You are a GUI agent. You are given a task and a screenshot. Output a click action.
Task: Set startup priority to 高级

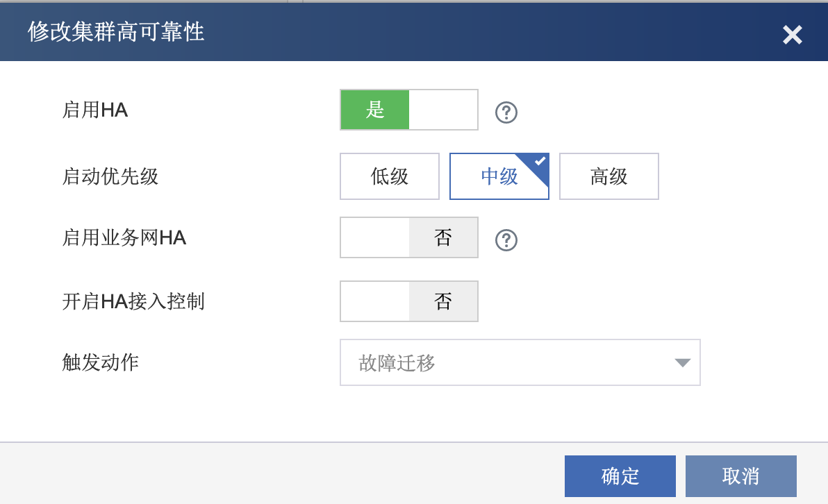tap(609, 176)
